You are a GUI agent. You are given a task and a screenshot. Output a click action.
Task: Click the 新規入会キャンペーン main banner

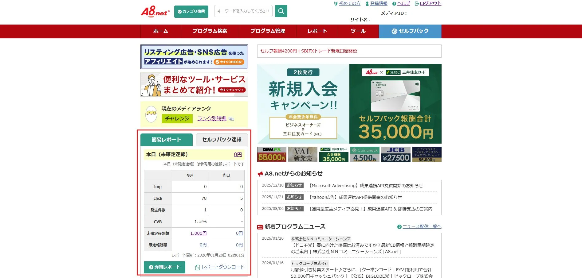pos(349,104)
